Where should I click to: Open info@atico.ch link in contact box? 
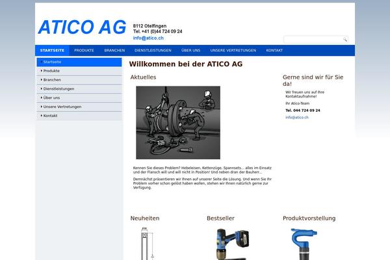tap(297, 118)
